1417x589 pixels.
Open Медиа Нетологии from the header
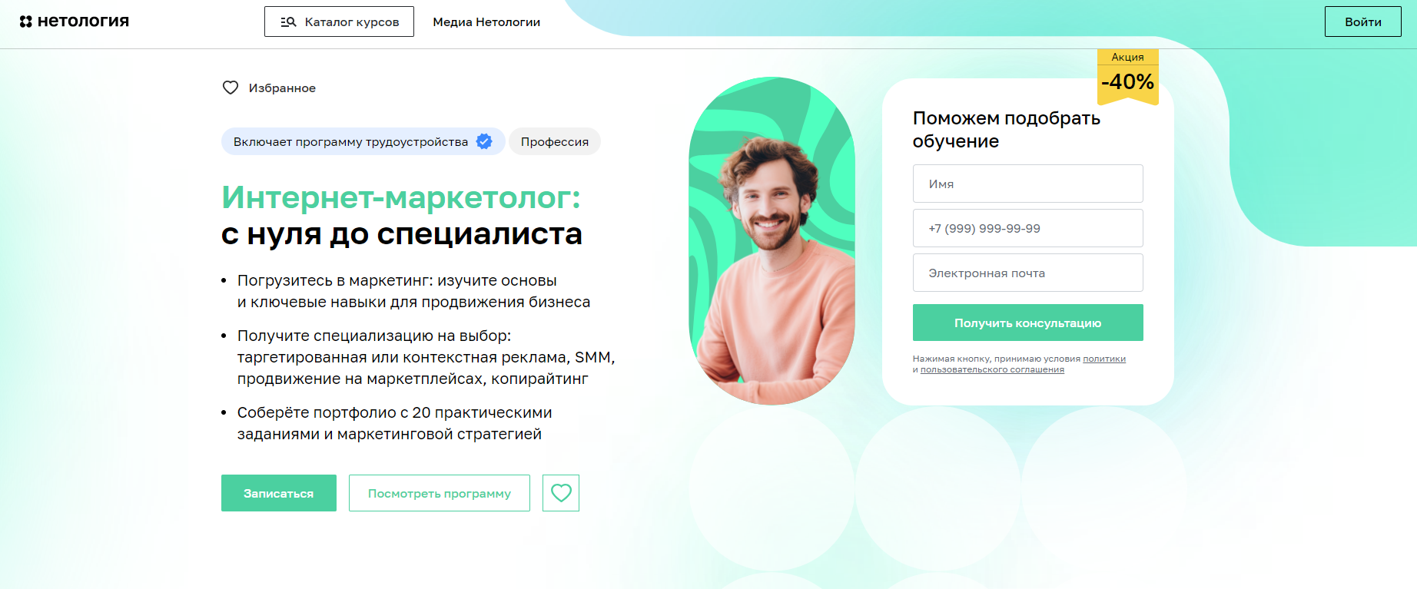pos(486,22)
